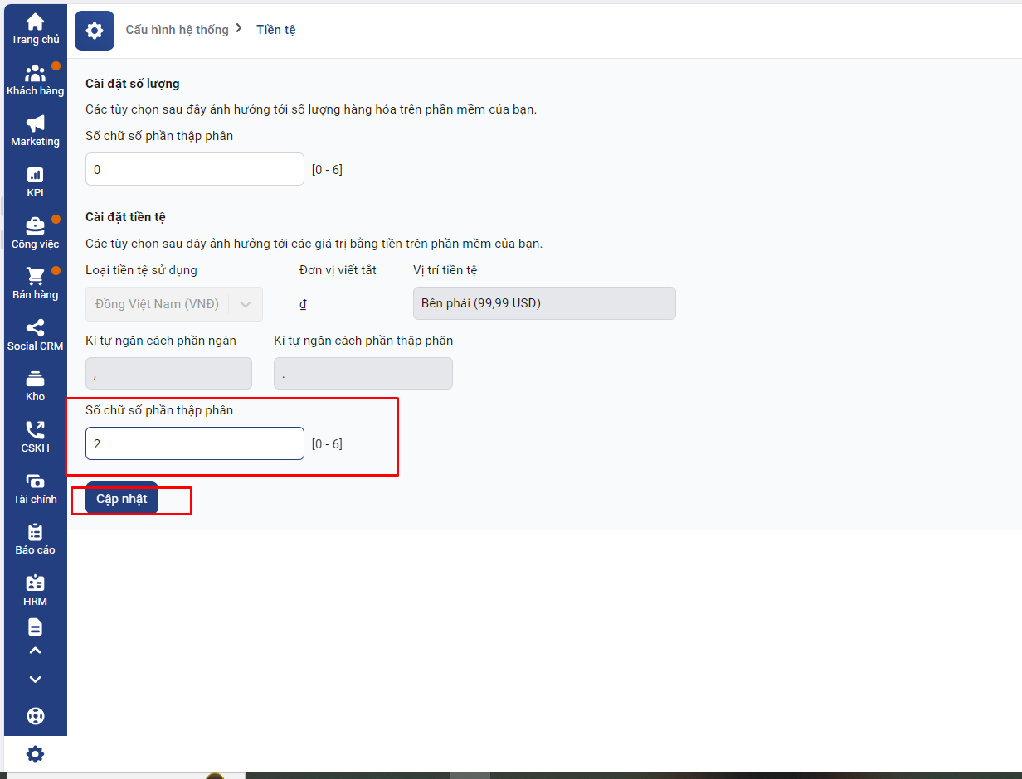The image size is (1022, 779).
Task: Open the Khách hàng customers icon
Action: pyautogui.click(x=35, y=74)
